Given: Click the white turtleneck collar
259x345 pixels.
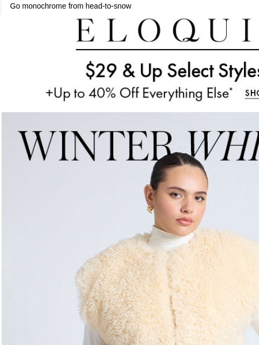Looking at the screenshot, I should 171,238.
